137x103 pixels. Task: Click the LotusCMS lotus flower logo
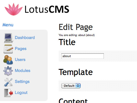13,9
